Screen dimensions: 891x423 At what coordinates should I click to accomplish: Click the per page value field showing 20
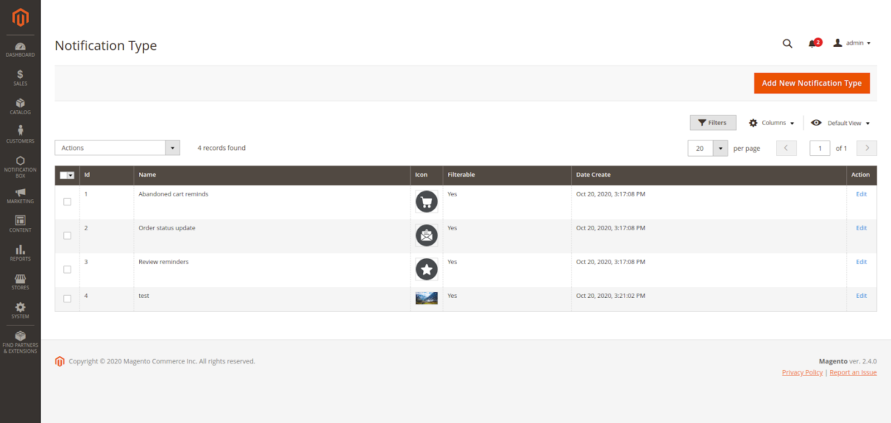click(701, 148)
